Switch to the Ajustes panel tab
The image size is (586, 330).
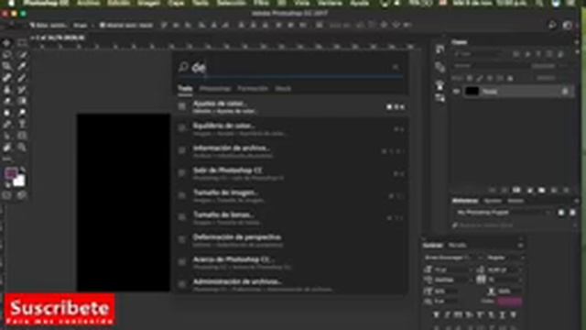point(493,201)
